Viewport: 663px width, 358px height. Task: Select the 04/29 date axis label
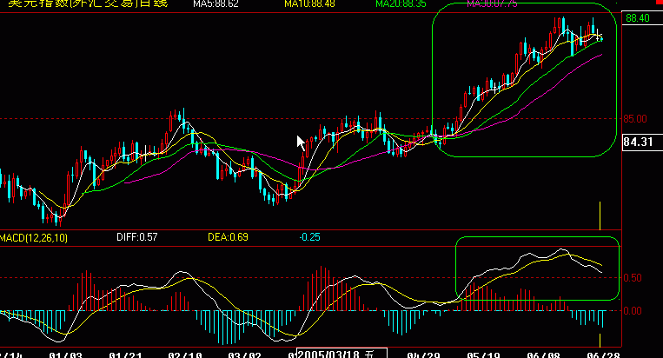coord(423,355)
